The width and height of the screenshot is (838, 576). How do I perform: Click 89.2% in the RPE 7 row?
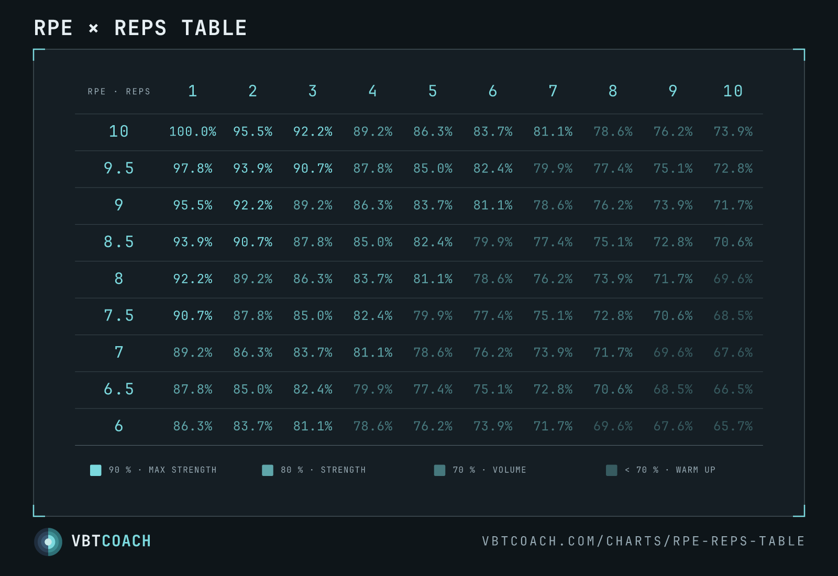193,352
